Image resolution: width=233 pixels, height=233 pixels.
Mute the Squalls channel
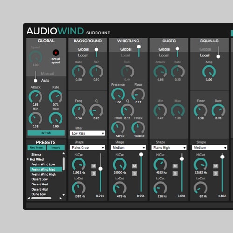[x=215, y=166]
